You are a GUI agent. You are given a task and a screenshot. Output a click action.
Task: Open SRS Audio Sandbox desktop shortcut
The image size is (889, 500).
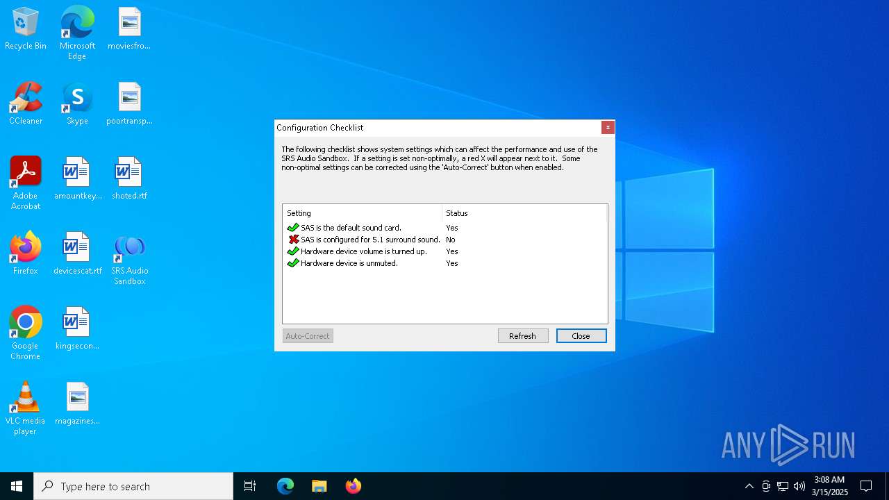pos(129,260)
